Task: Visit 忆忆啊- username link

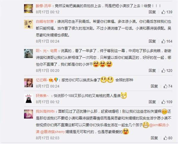Action: point(42,80)
